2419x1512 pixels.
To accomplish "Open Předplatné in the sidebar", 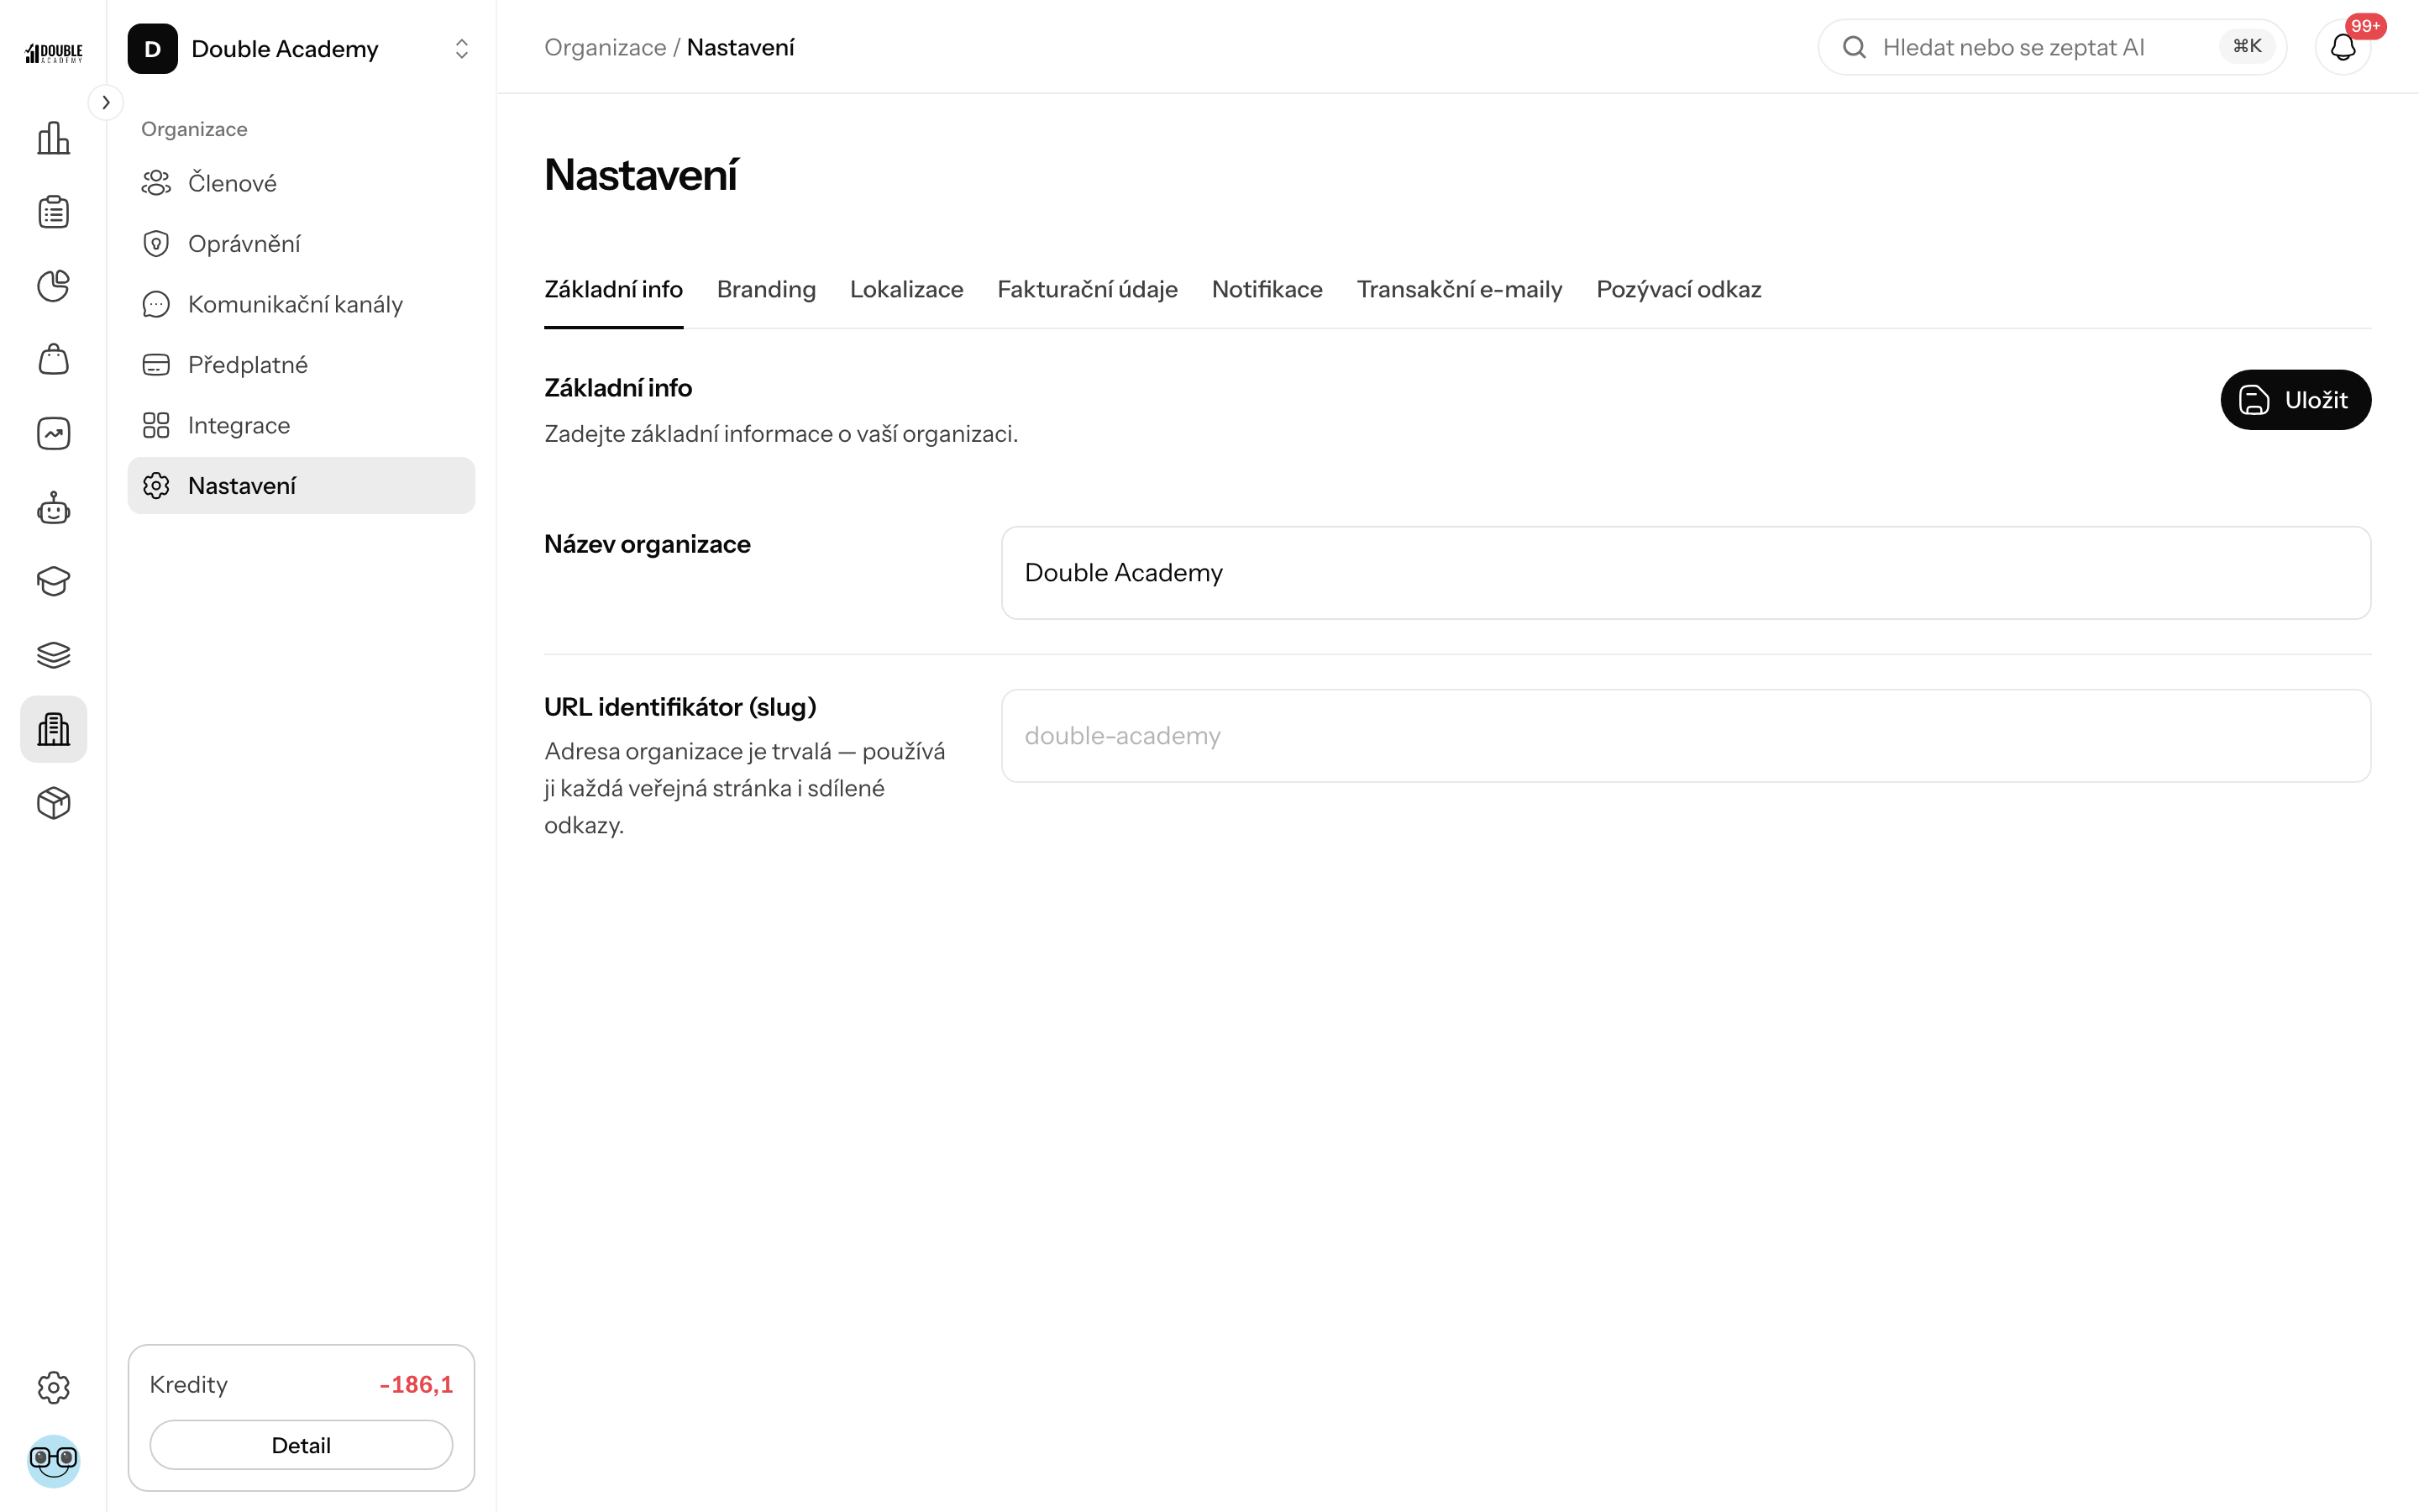I will pos(301,365).
